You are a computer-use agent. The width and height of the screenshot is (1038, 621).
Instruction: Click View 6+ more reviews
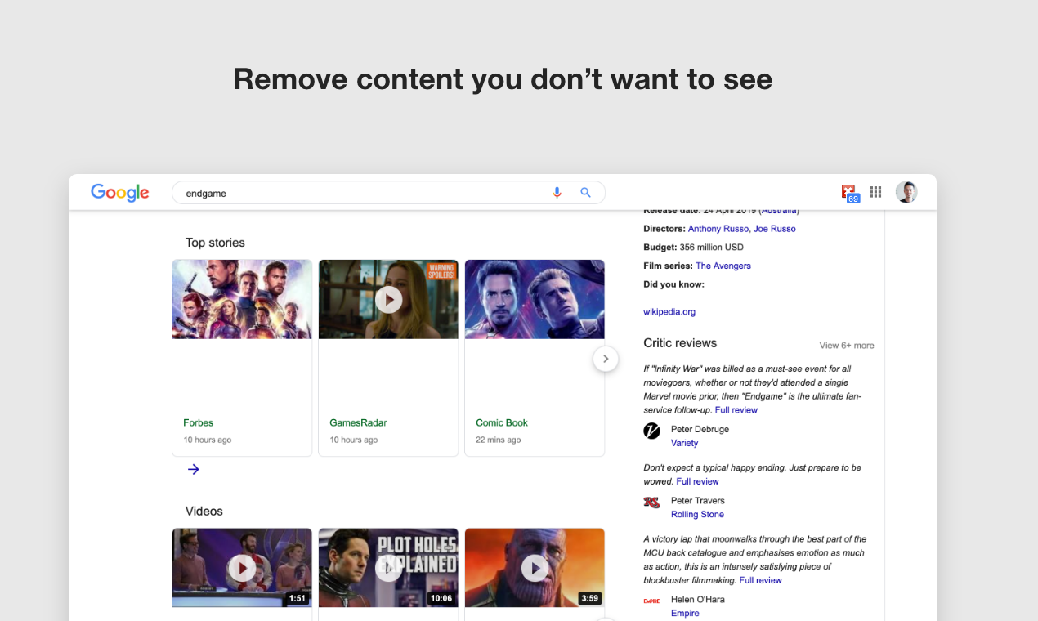847,346
